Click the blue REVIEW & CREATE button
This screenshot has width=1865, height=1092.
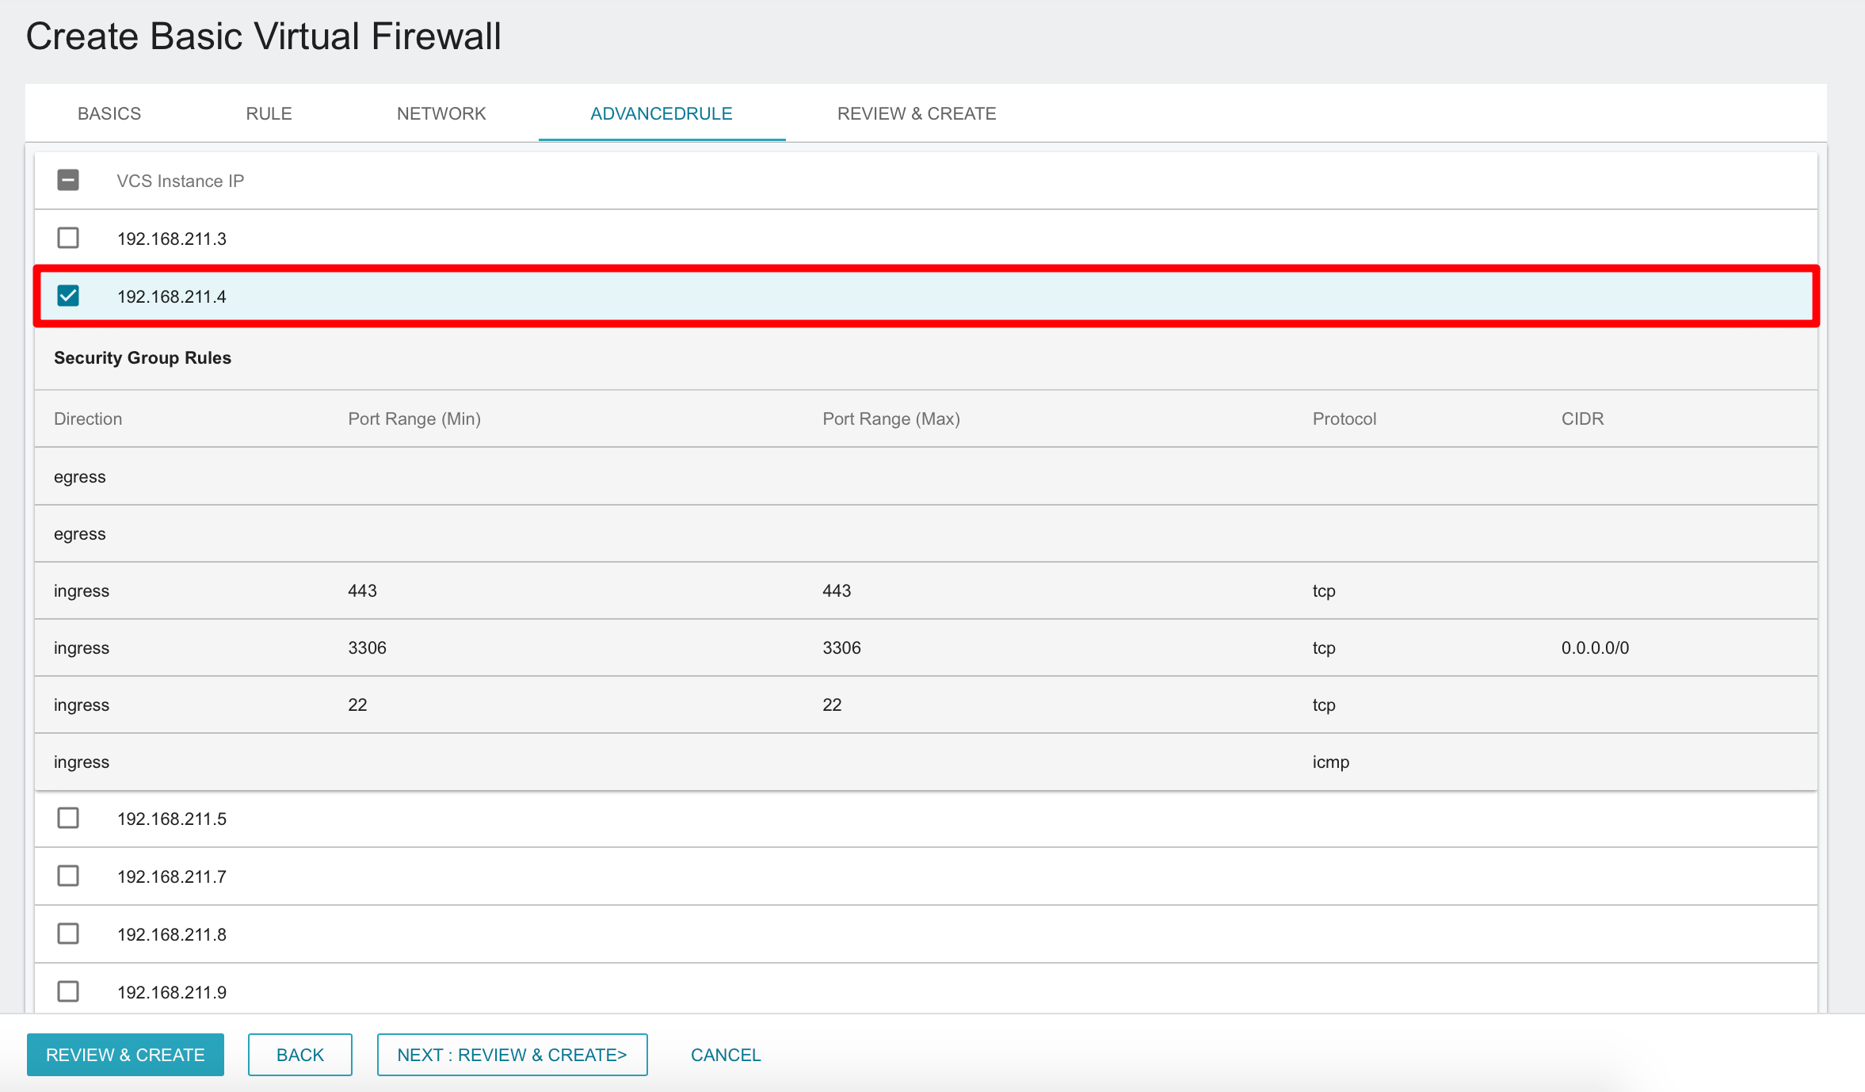coord(125,1055)
